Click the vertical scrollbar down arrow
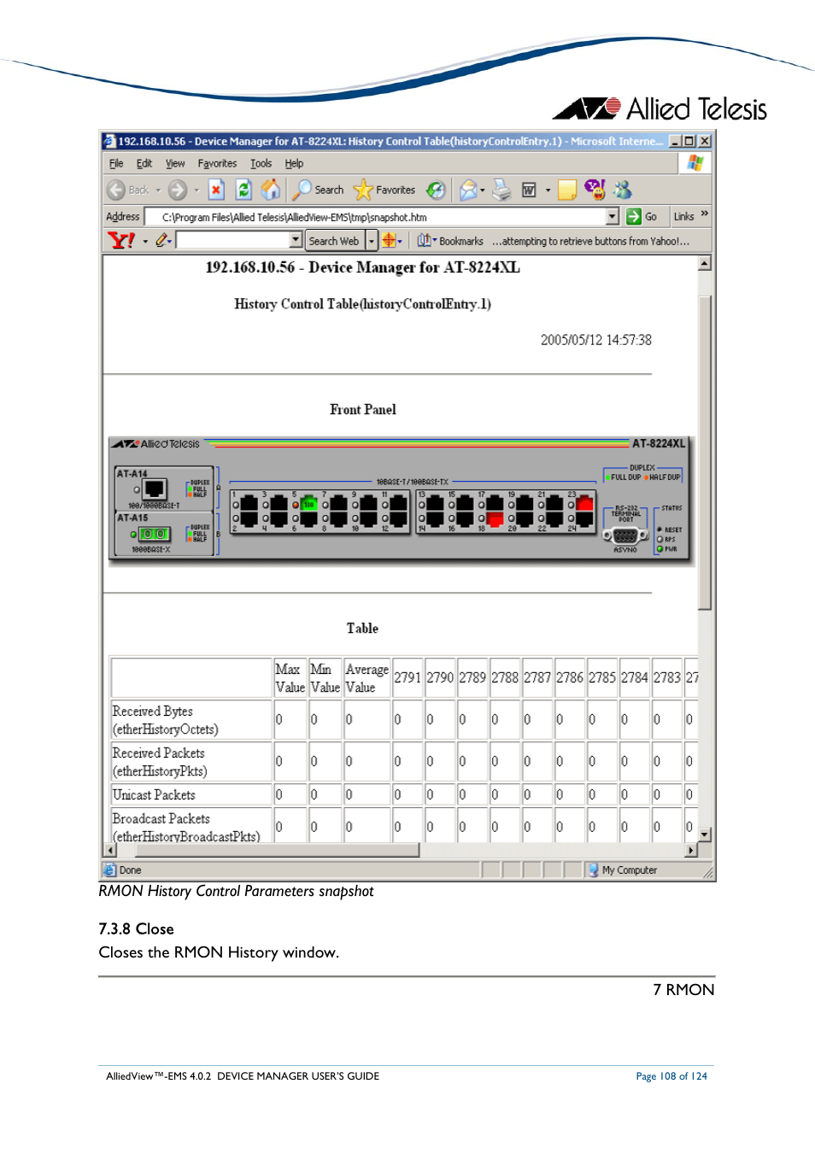Viewport: 815px width, 1154px height. [x=705, y=835]
